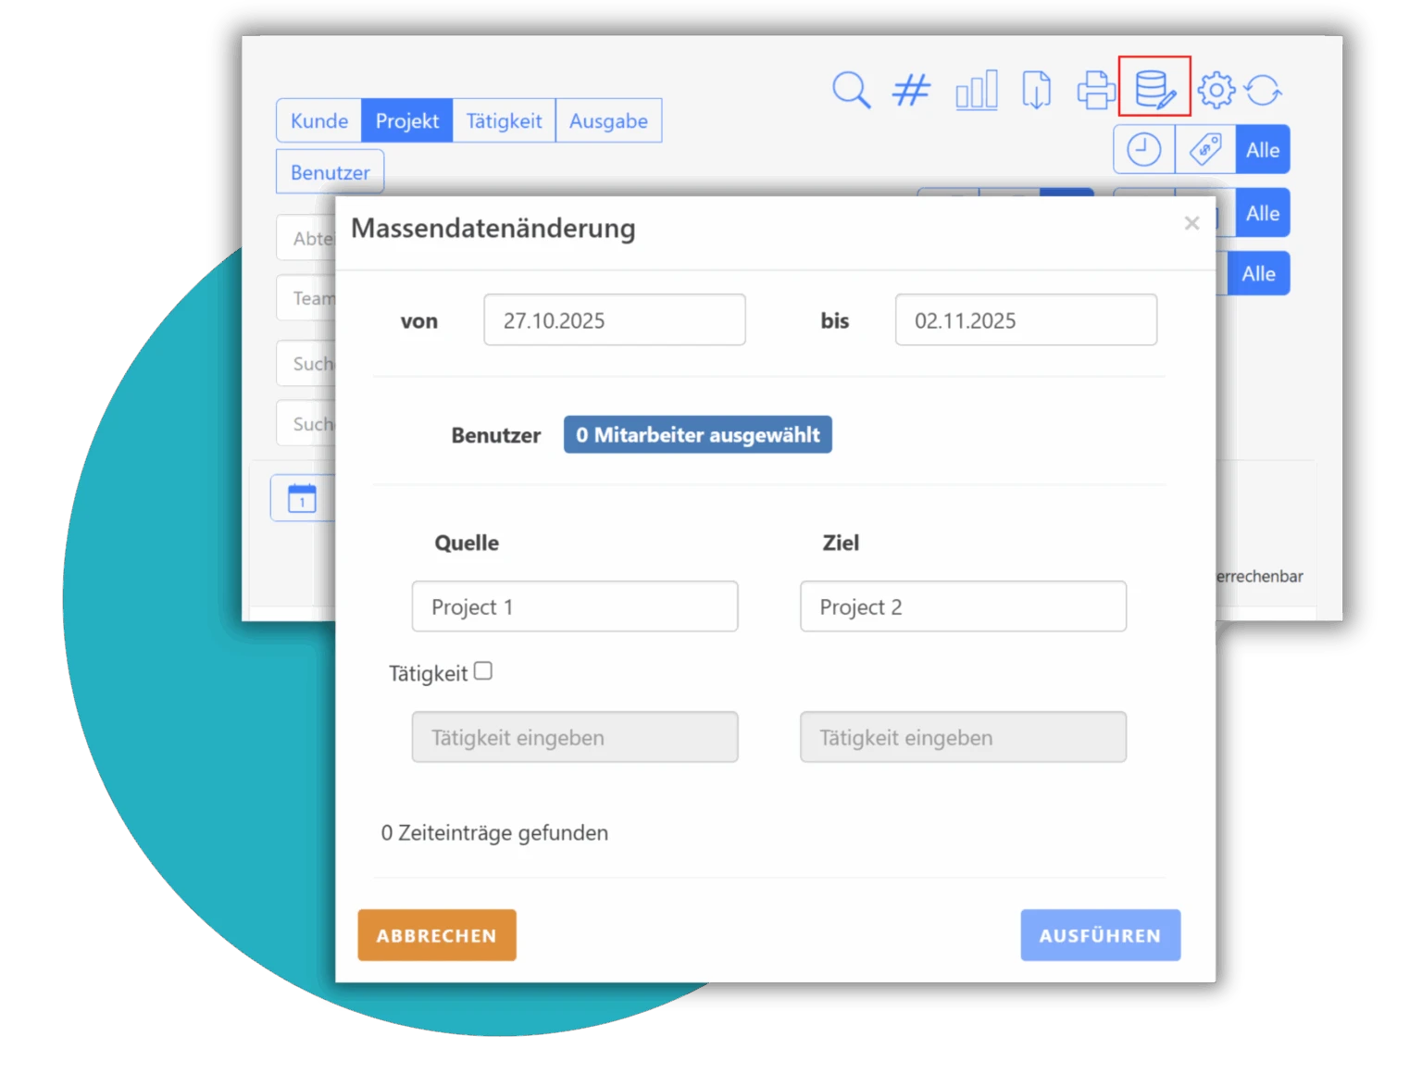
Task: Click the magnifying glass search icon
Action: (x=850, y=91)
